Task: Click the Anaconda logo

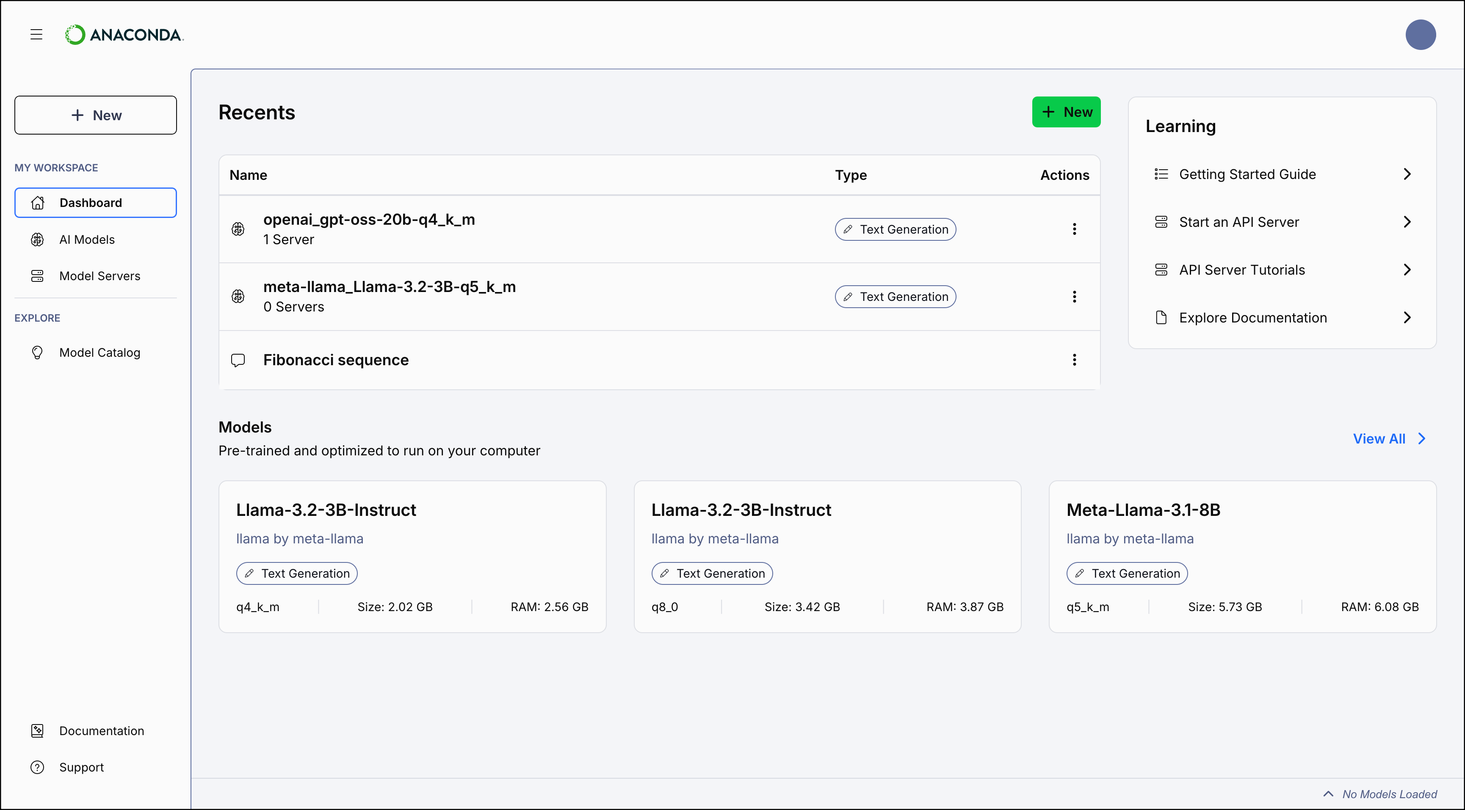Action: [x=124, y=35]
